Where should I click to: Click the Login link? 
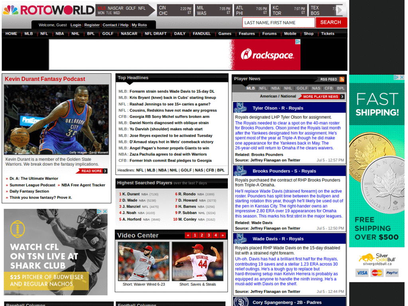coord(76,25)
